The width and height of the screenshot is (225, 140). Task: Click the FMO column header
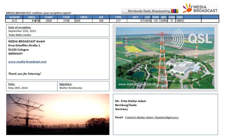180,17
